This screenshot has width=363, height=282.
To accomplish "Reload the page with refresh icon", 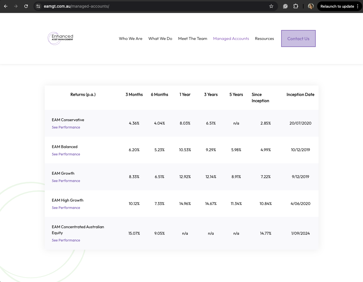I will click(x=26, y=6).
